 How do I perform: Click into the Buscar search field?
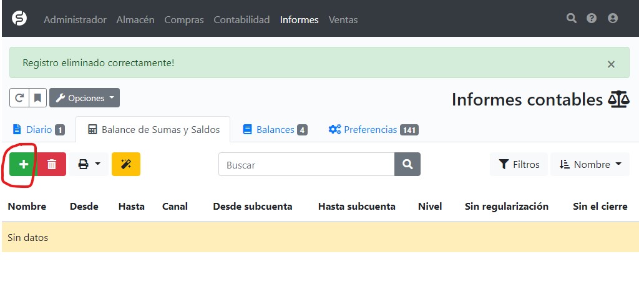[x=306, y=165]
